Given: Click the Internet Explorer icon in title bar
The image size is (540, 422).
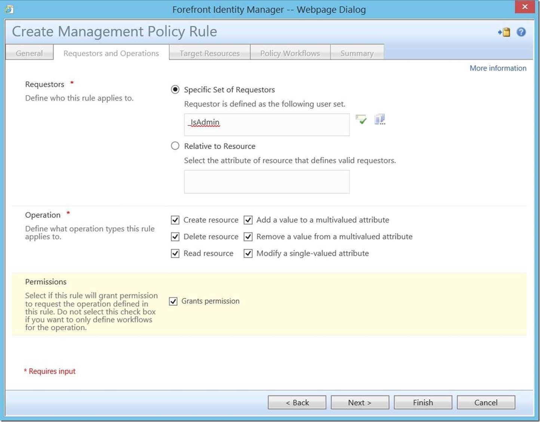Looking at the screenshot, I should coord(9,9).
